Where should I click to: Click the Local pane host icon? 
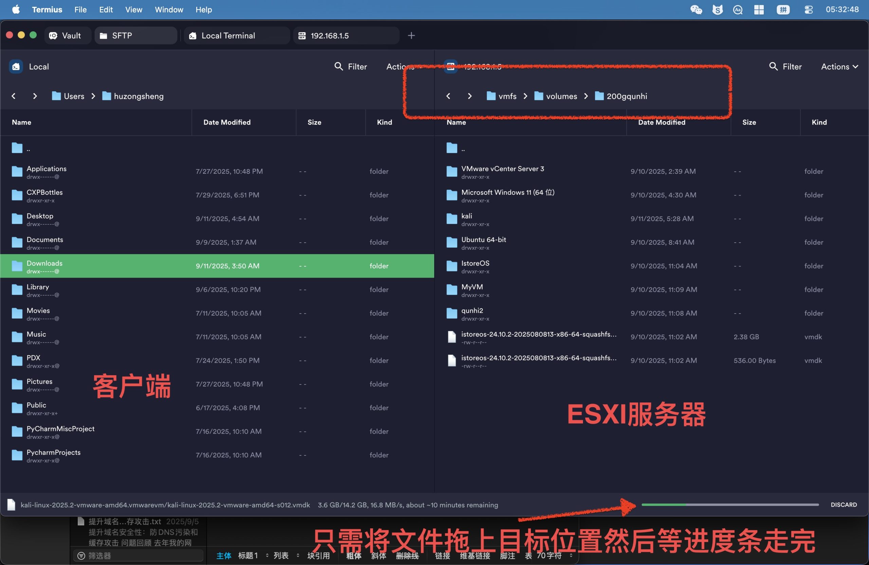[16, 67]
